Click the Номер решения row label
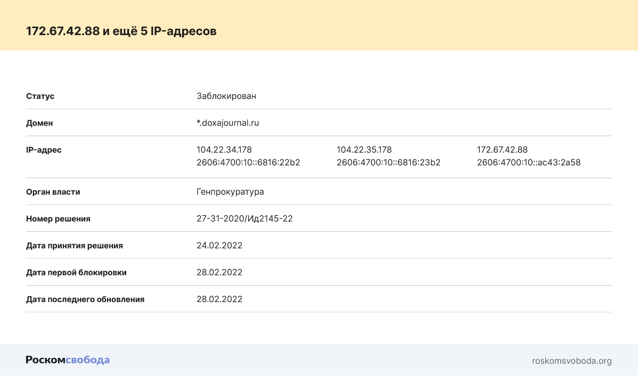The image size is (638, 376). [58, 219]
